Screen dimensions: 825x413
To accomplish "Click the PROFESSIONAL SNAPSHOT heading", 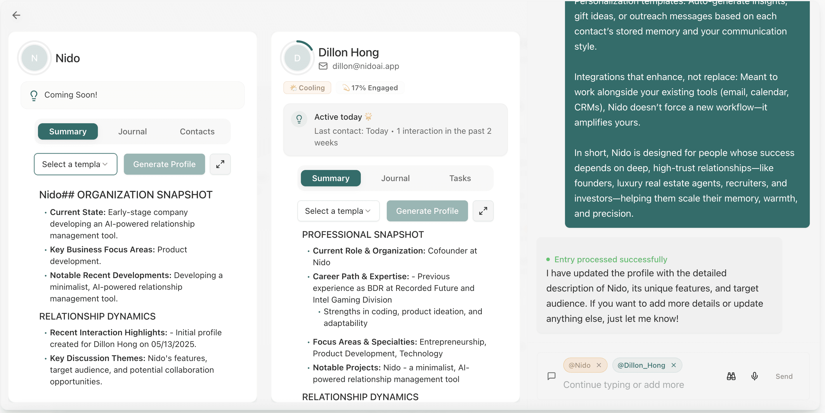I will [x=363, y=235].
